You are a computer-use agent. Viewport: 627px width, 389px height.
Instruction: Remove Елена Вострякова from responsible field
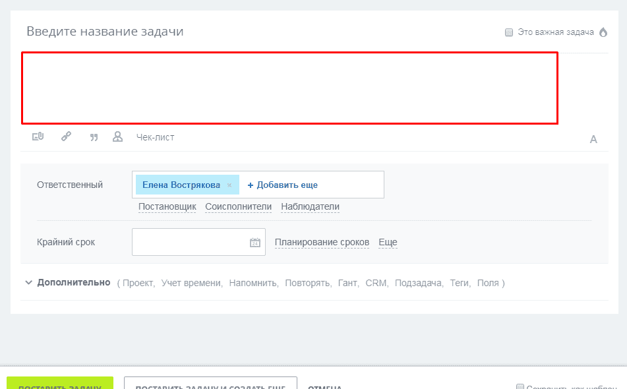(x=229, y=185)
